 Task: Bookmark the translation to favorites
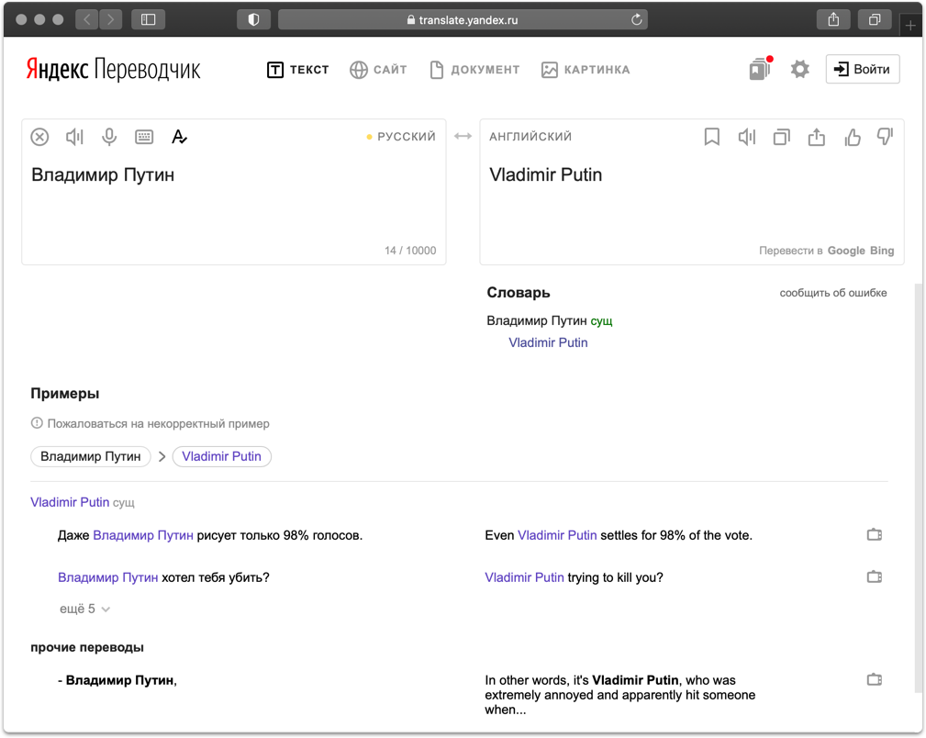point(711,137)
